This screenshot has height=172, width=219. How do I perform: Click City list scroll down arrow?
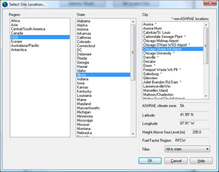tap(206, 96)
